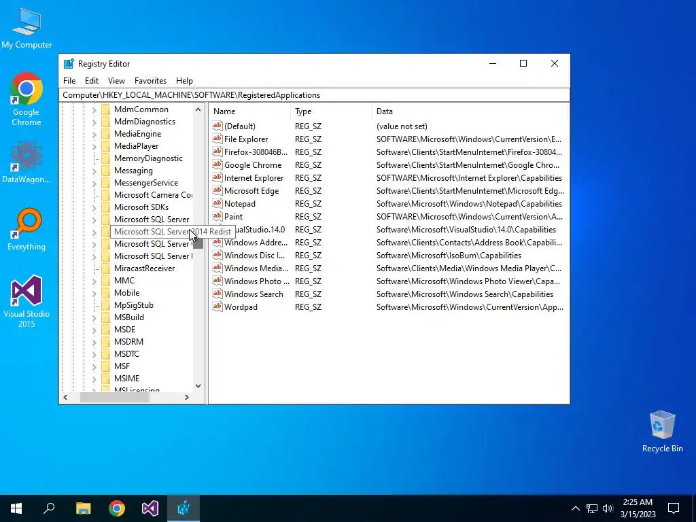Expand the MediaEngine key
The width and height of the screenshot is (696, 522).
coord(94,134)
